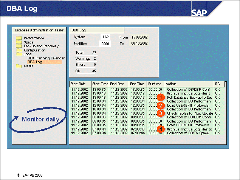
Task: Click the Backup and Recovery folder icon
Action: 19,46
